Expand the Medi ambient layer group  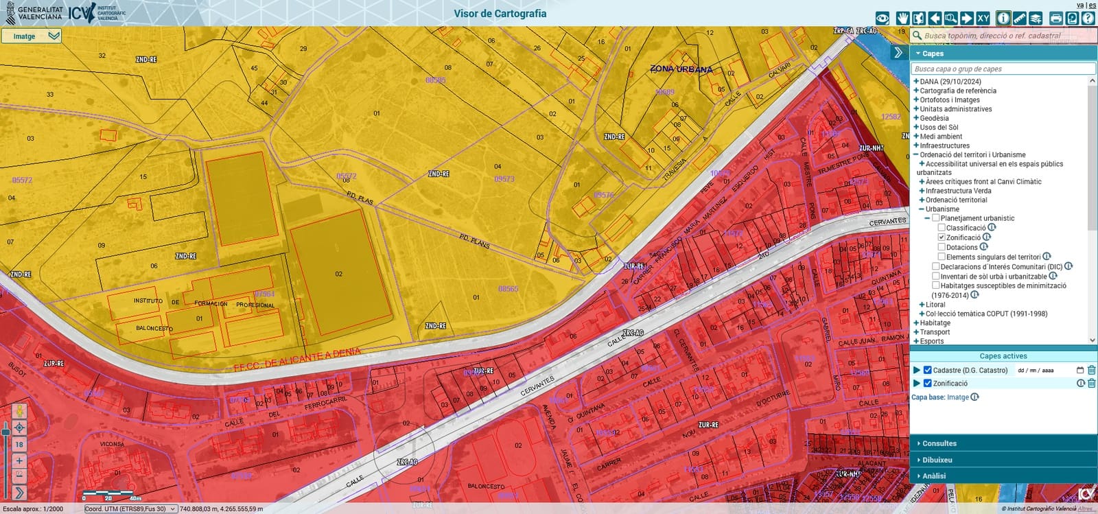click(x=916, y=137)
